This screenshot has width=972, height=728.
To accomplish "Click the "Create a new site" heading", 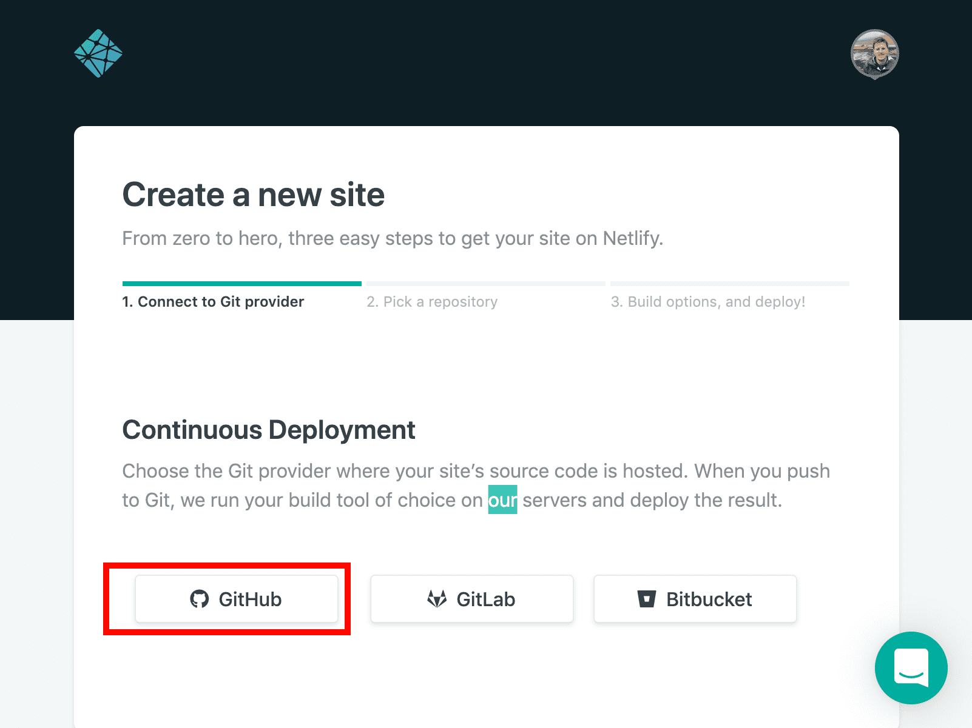I will click(254, 195).
